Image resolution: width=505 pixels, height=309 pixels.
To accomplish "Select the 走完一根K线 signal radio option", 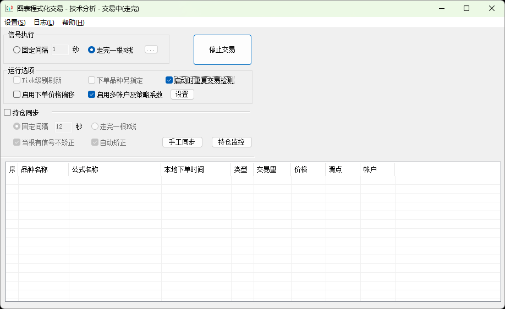I will (92, 50).
